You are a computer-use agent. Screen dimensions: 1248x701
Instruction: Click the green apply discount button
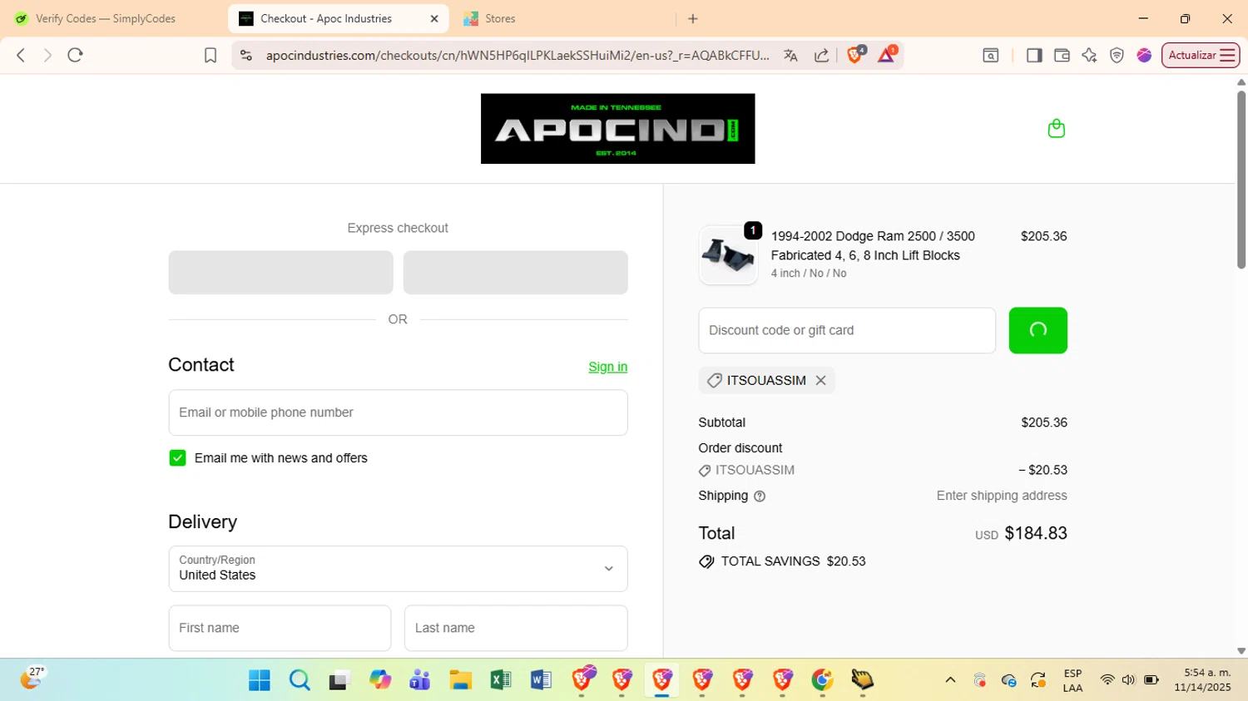tap(1038, 330)
